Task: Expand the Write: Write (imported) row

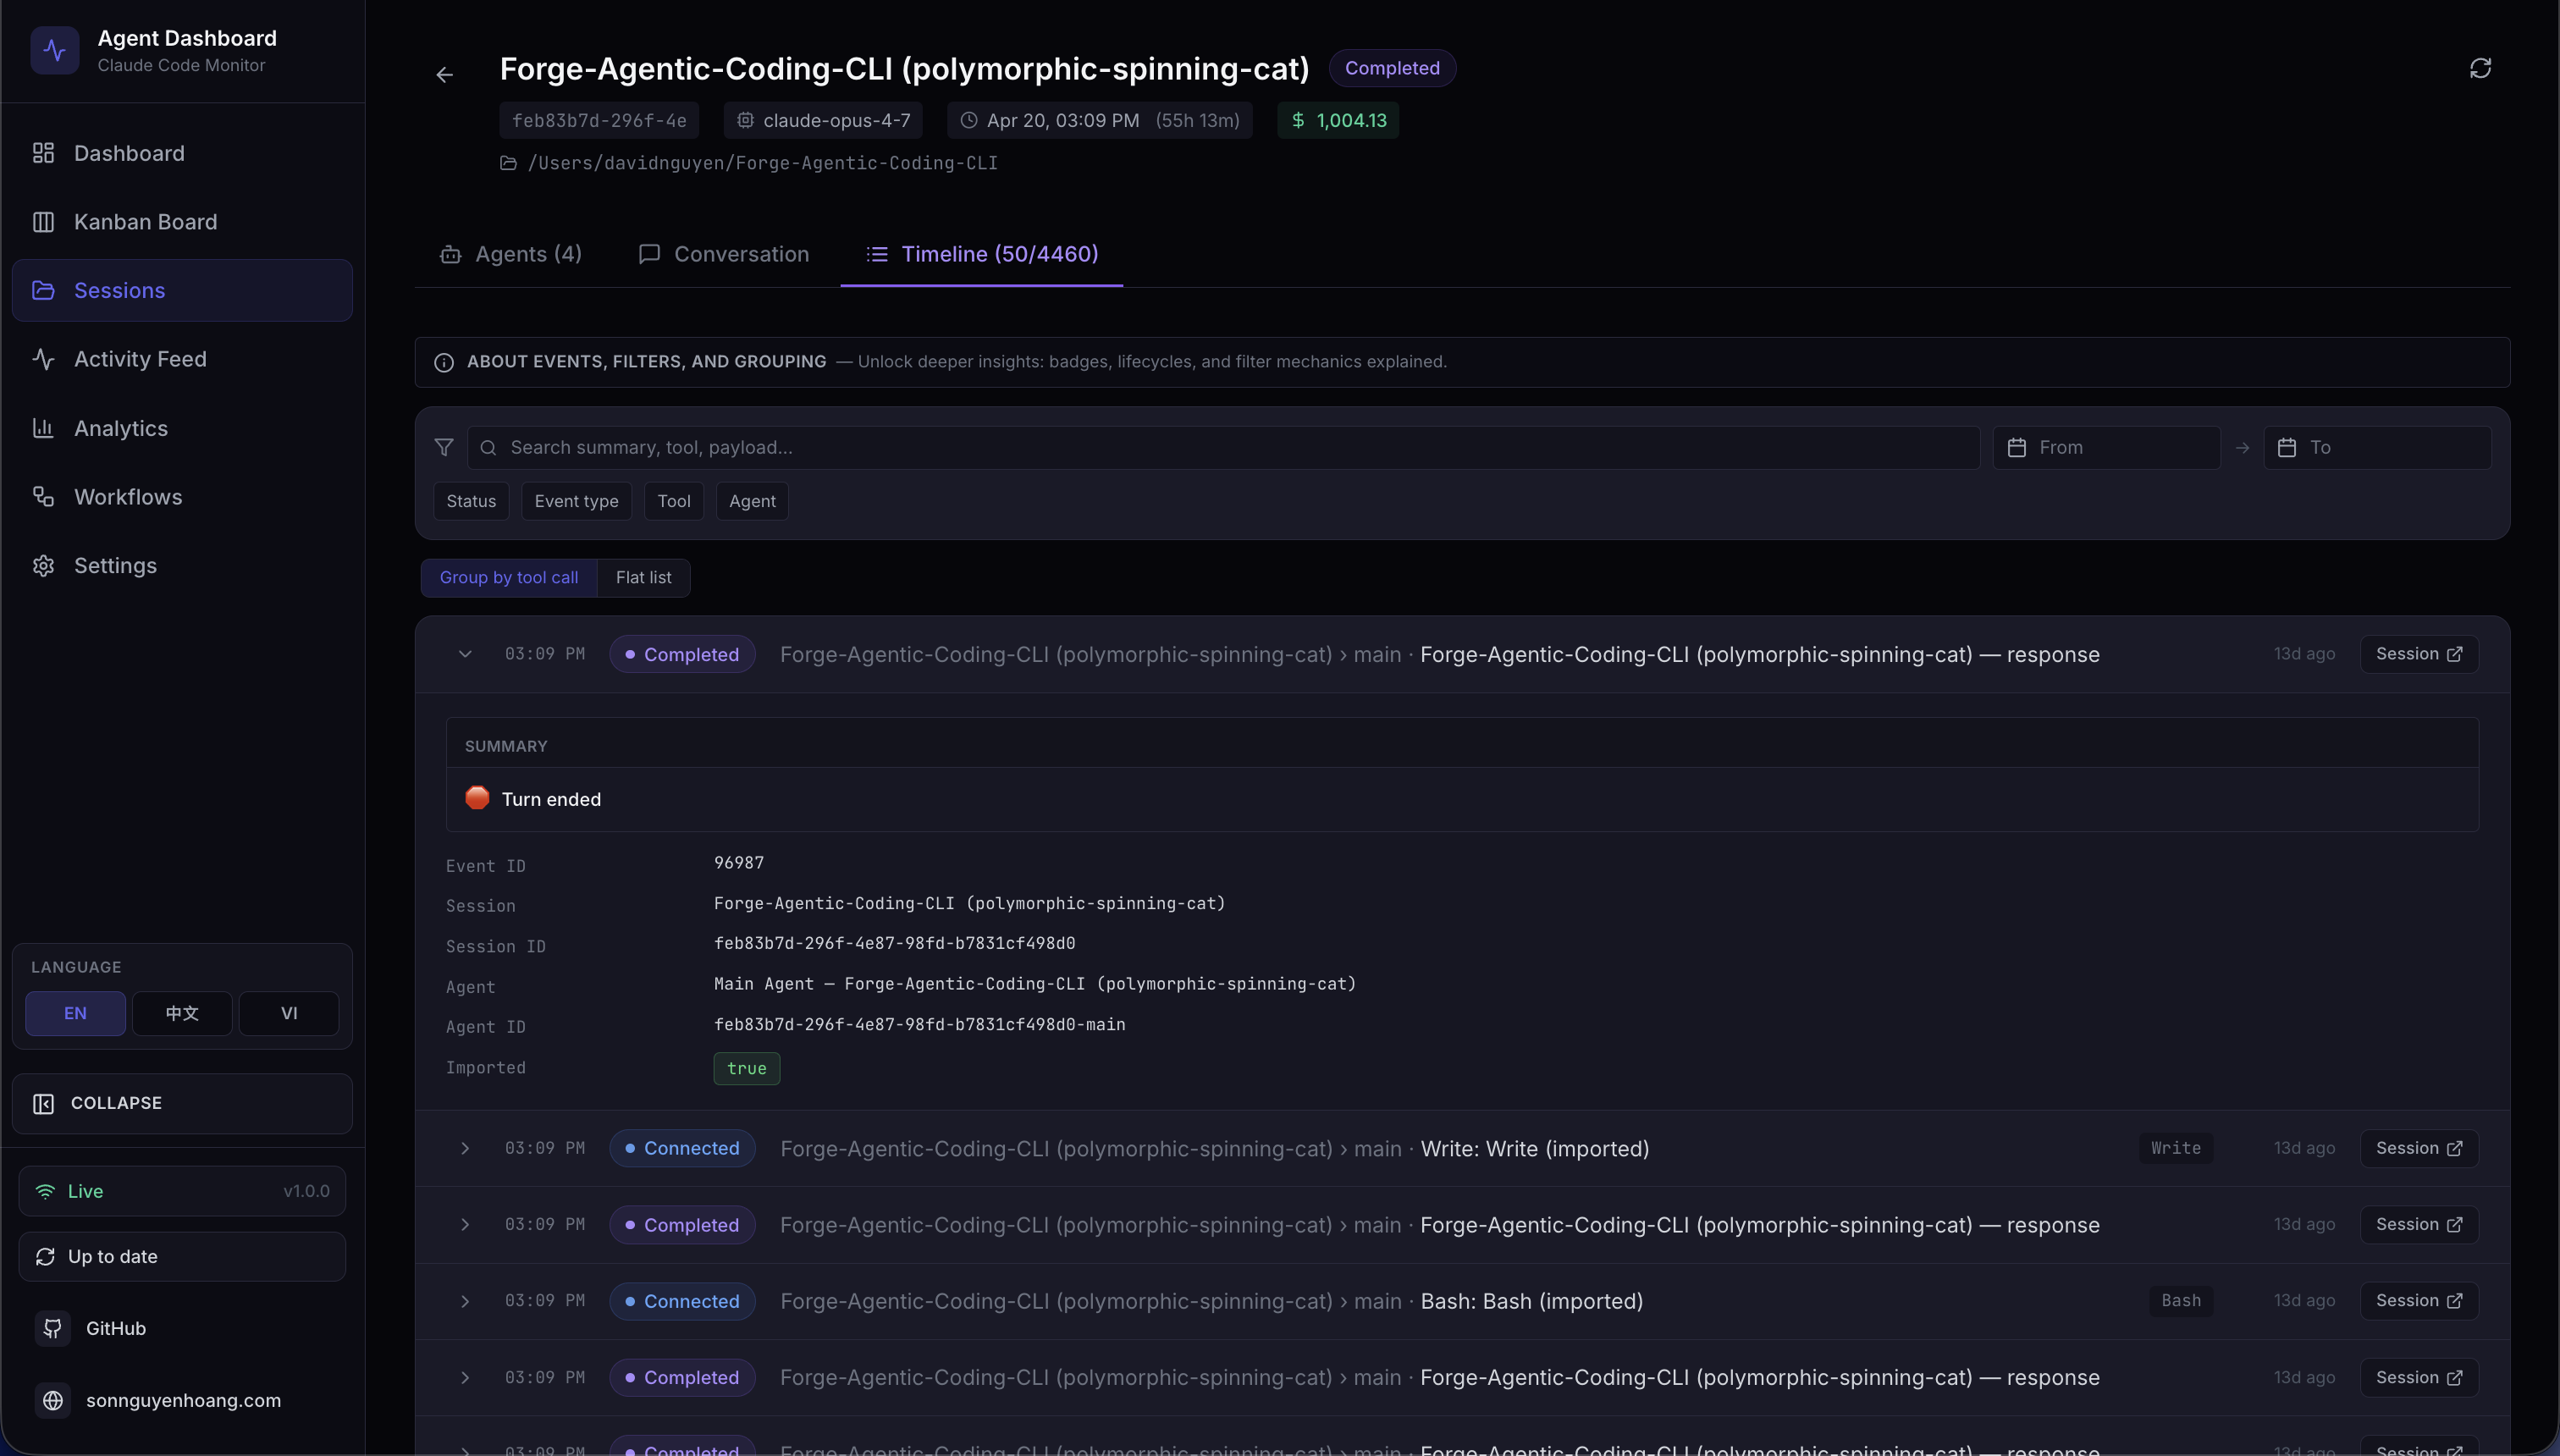Action: 465,1148
